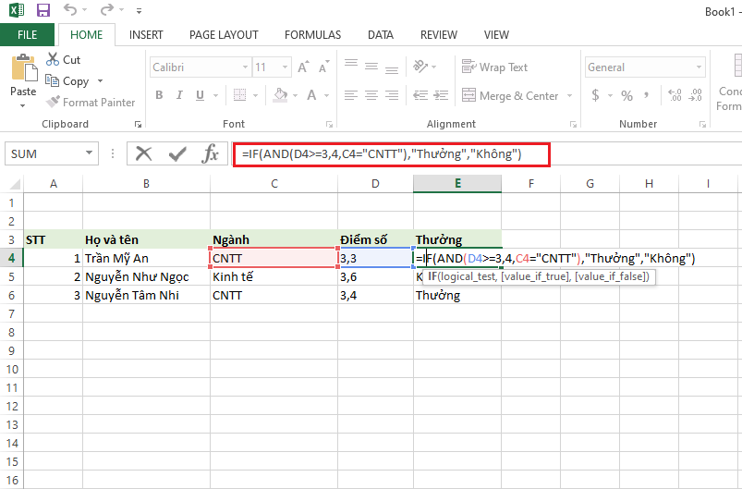Image resolution: width=742 pixels, height=489 pixels.
Task: Click in the formula bar text
Action: pos(382,153)
